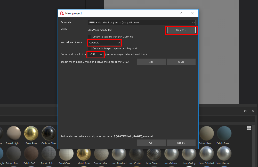
Task: Click Select to choose a different mesh
Action: click(x=181, y=30)
